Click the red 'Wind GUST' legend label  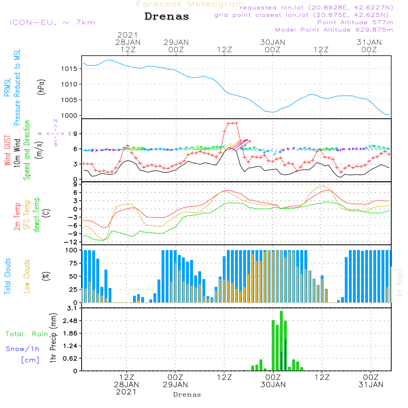click(x=7, y=150)
